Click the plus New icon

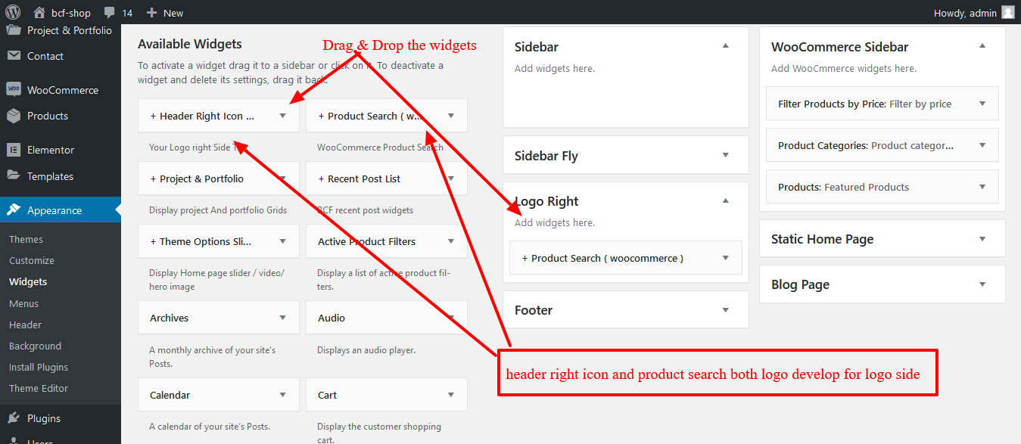[x=152, y=13]
